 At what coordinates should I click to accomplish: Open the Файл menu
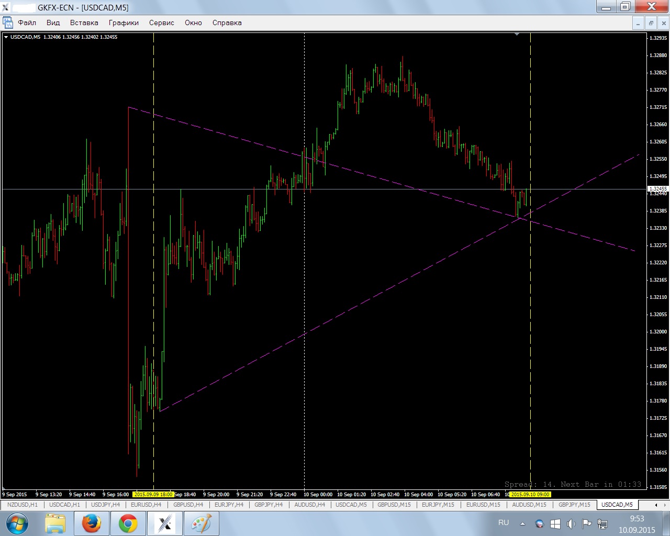tap(27, 23)
